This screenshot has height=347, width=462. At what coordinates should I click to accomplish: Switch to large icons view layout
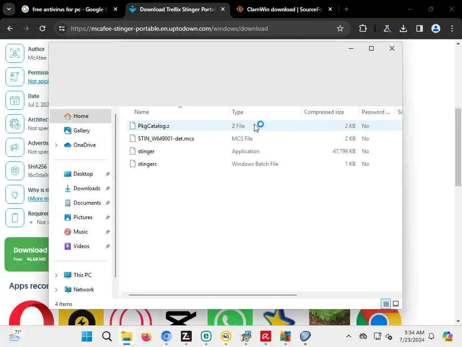[x=396, y=304]
